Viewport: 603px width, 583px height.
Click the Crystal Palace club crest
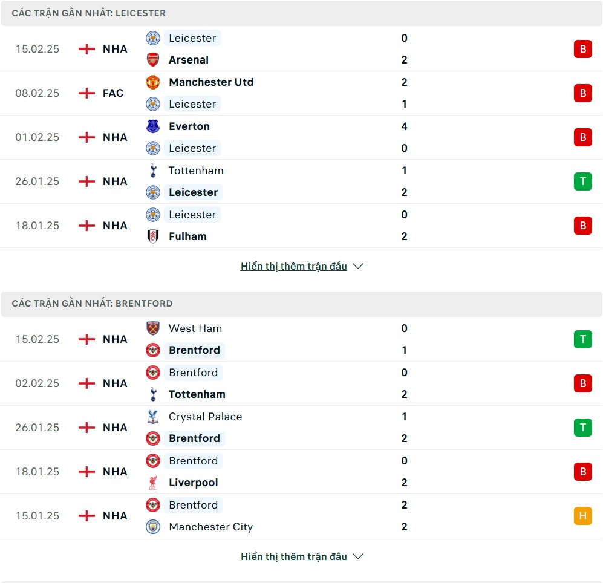point(153,417)
